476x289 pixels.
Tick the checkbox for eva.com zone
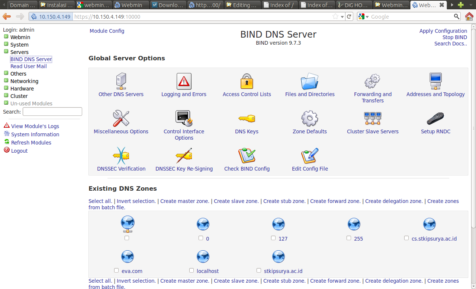point(116,270)
